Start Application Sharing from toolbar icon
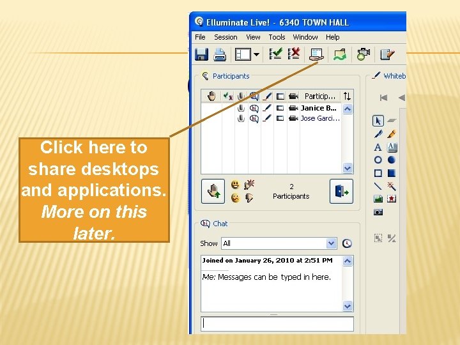 (316, 54)
